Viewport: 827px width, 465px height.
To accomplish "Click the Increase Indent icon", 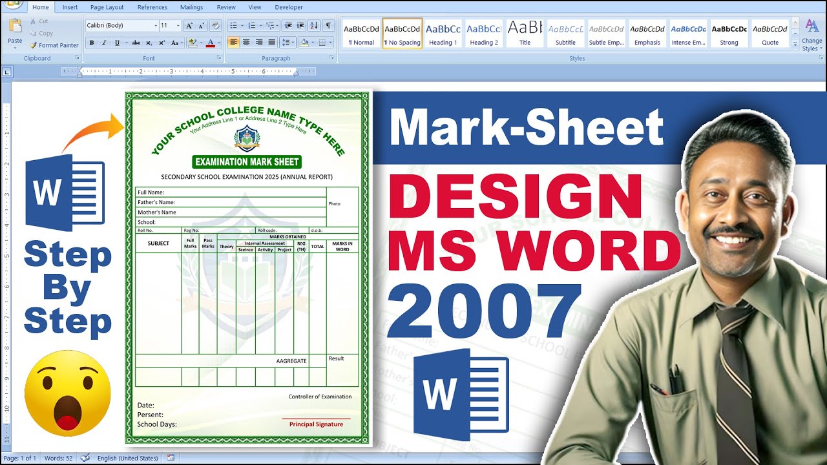I will coord(300,26).
